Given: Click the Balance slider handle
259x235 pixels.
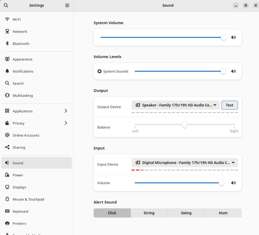Looking at the screenshot, I should click(185, 125).
